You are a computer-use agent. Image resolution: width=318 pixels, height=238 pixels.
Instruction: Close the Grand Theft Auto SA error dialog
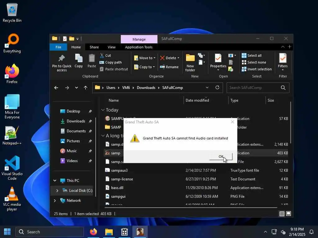[x=232, y=122]
